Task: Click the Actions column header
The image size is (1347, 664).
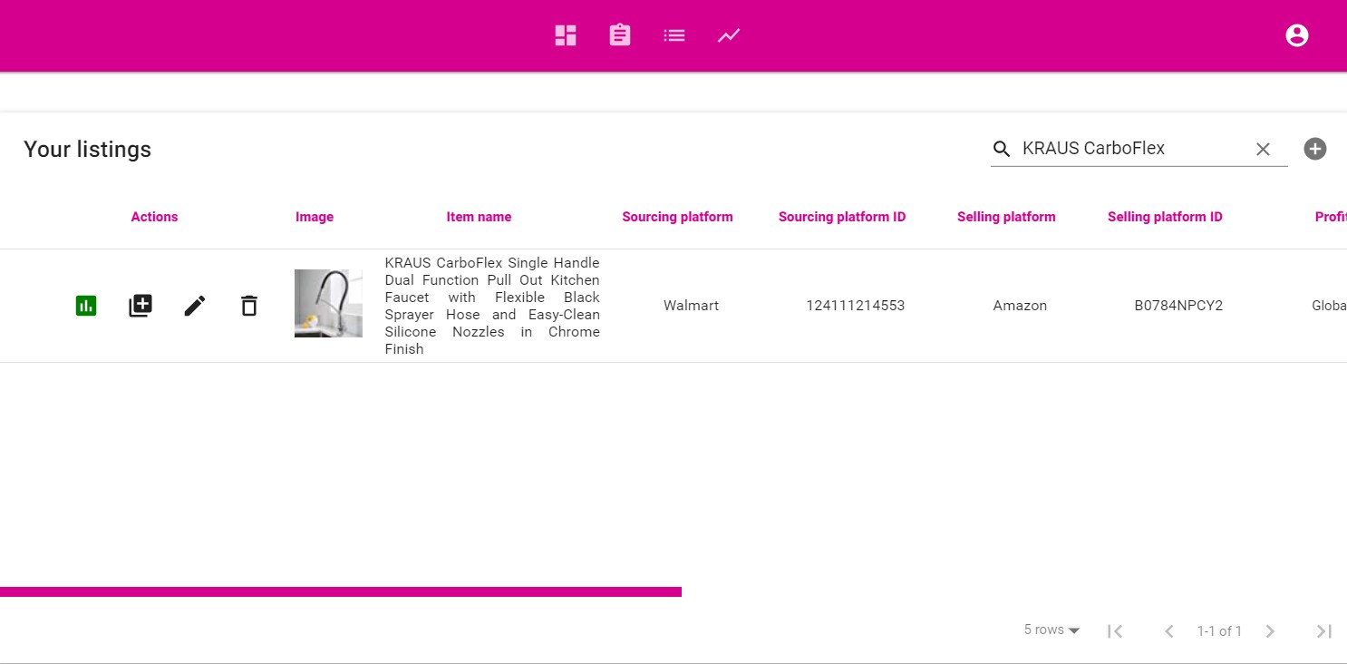Action: tap(154, 217)
